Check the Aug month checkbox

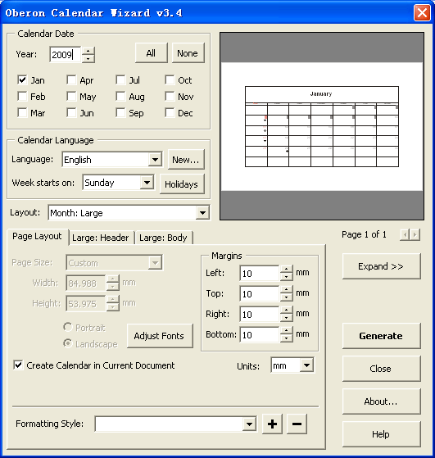(120, 96)
